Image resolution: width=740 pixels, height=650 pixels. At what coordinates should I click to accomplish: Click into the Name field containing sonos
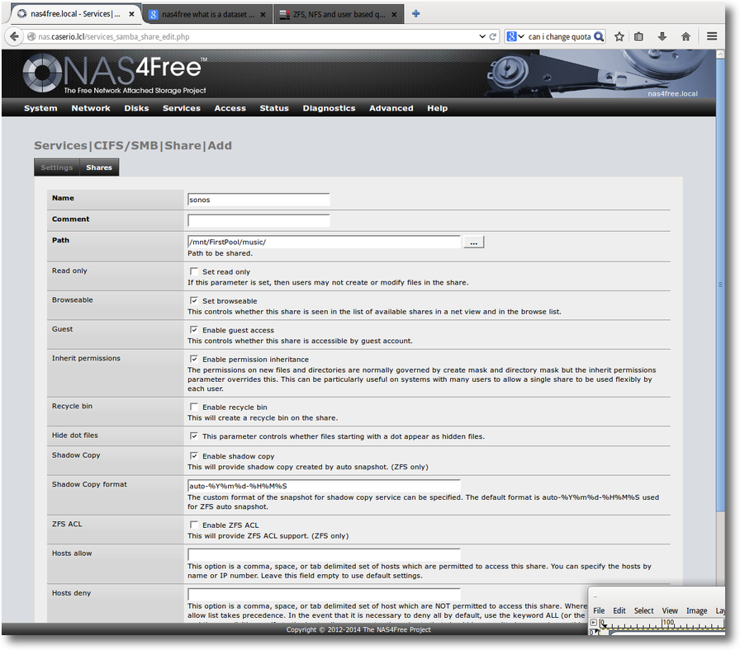tap(259, 200)
